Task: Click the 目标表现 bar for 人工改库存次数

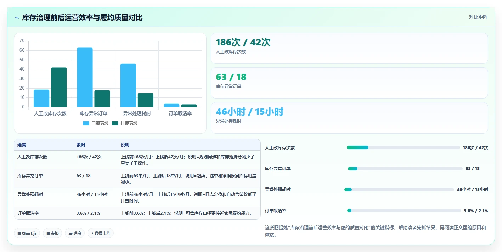Action: pos(59,87)
